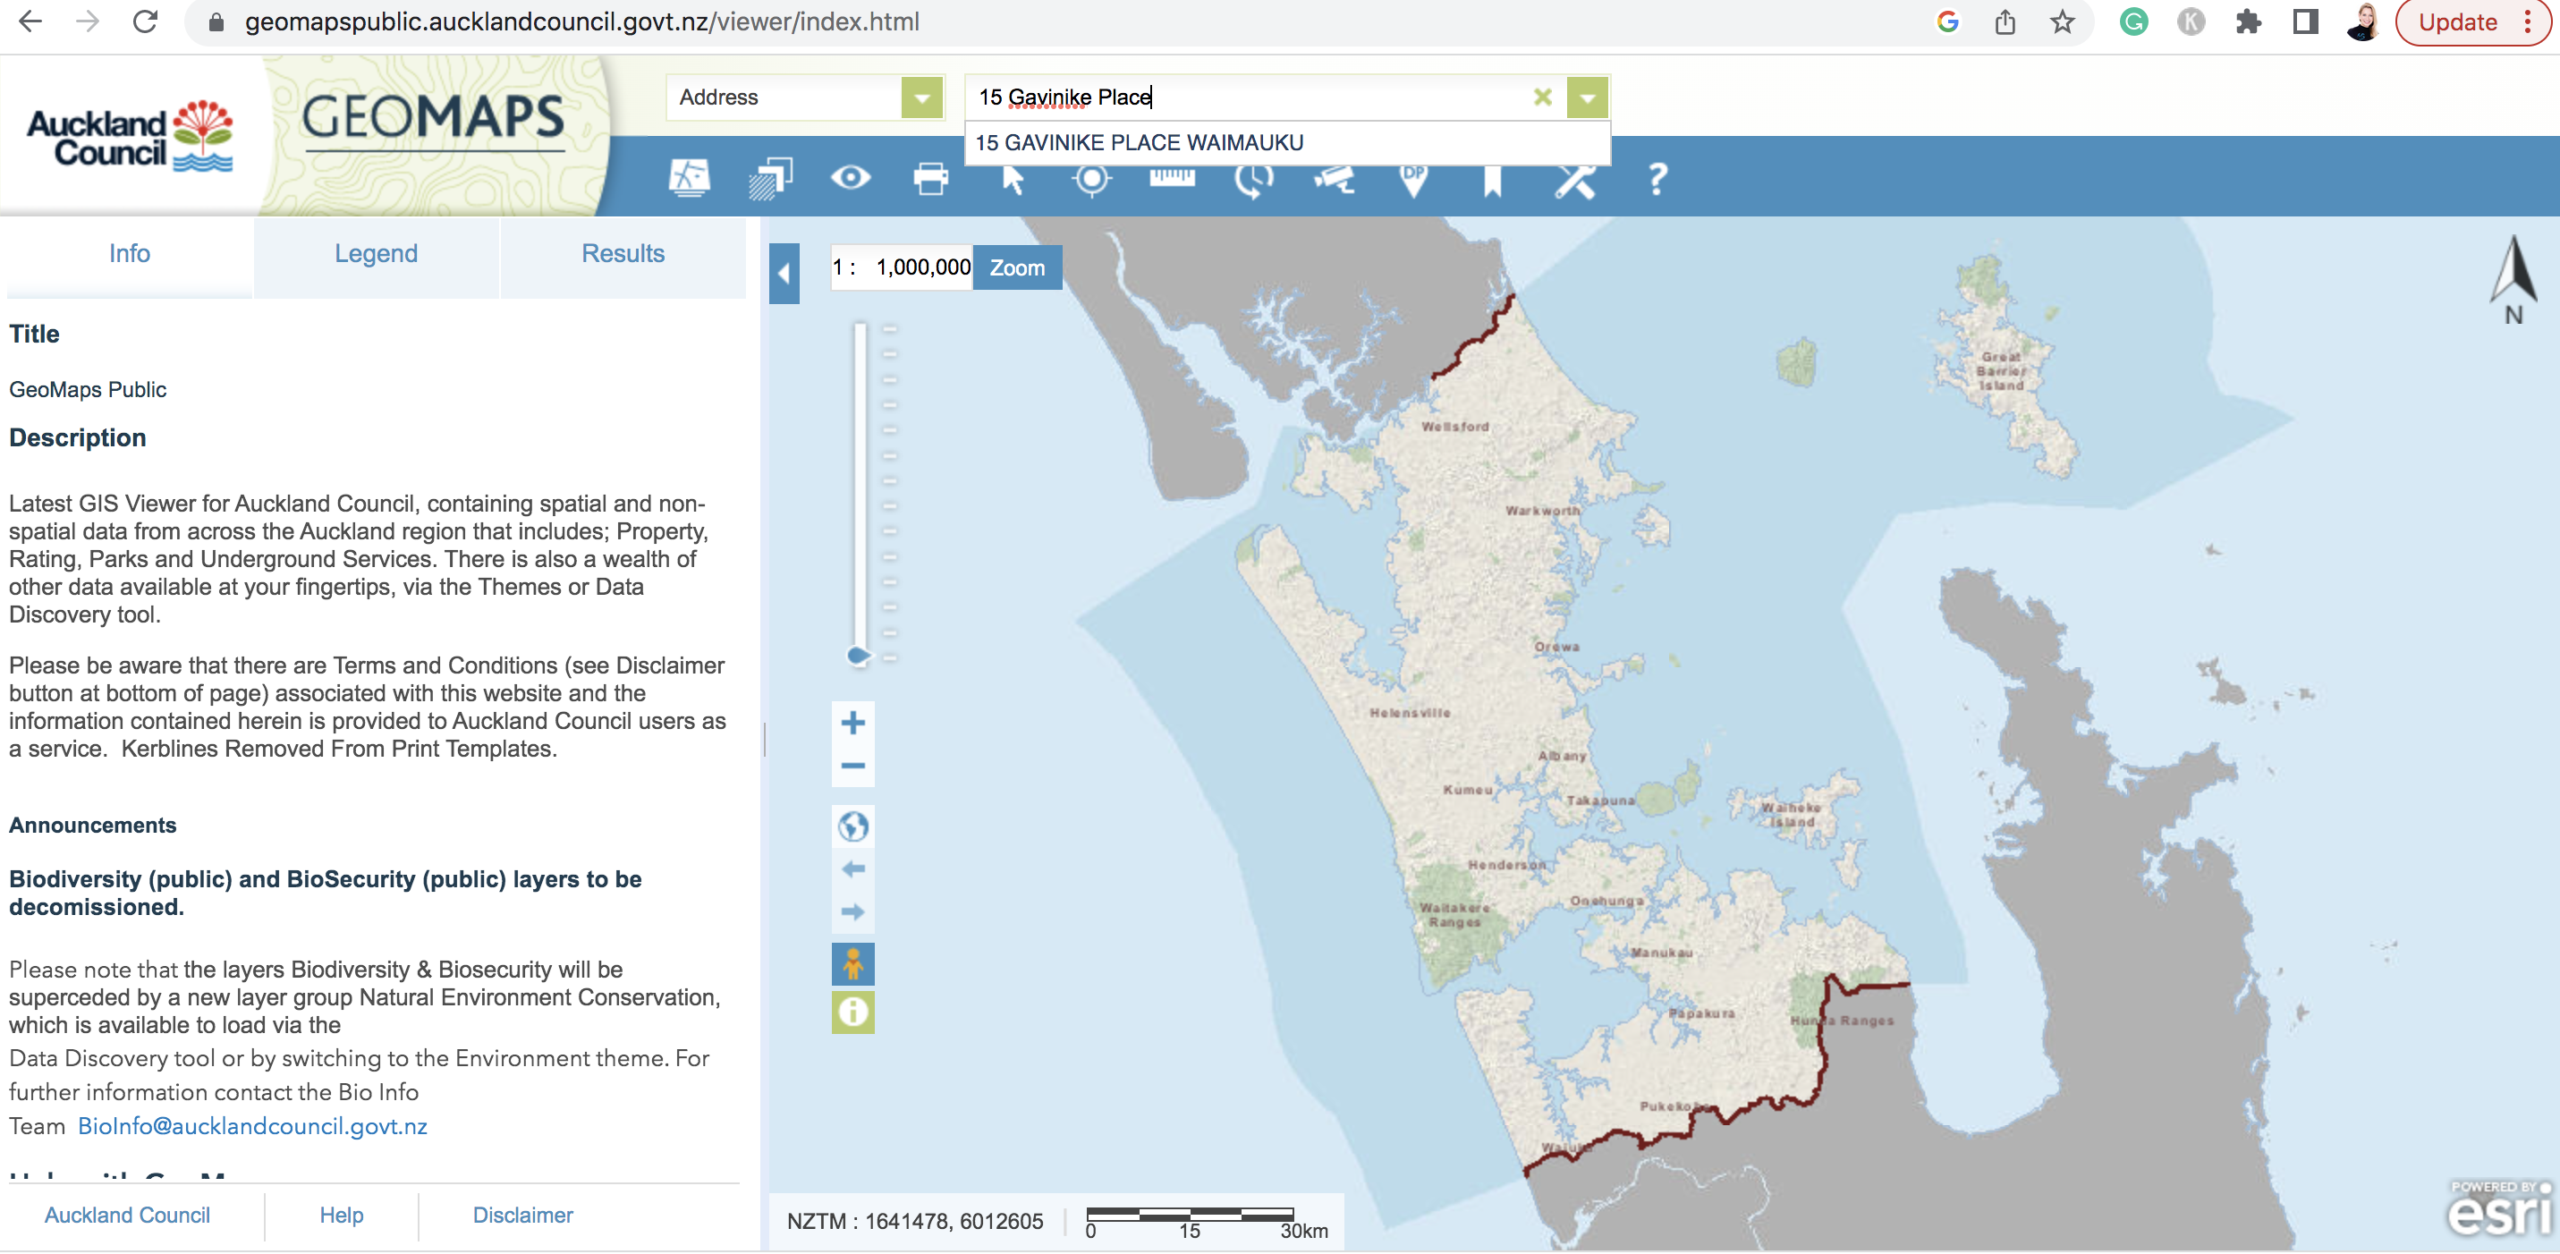Open the BioInfo@aucklandcouncil.govt.nz email link
This screenshot has width=2560, height=1254.
[252, 1127]
